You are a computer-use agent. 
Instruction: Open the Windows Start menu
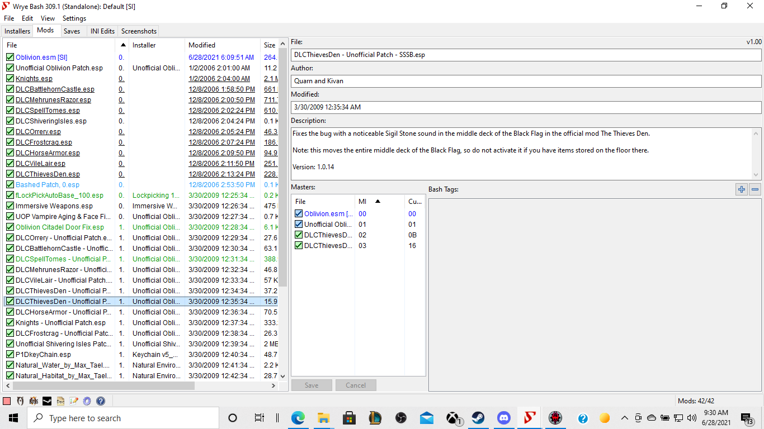pos(13,418)
